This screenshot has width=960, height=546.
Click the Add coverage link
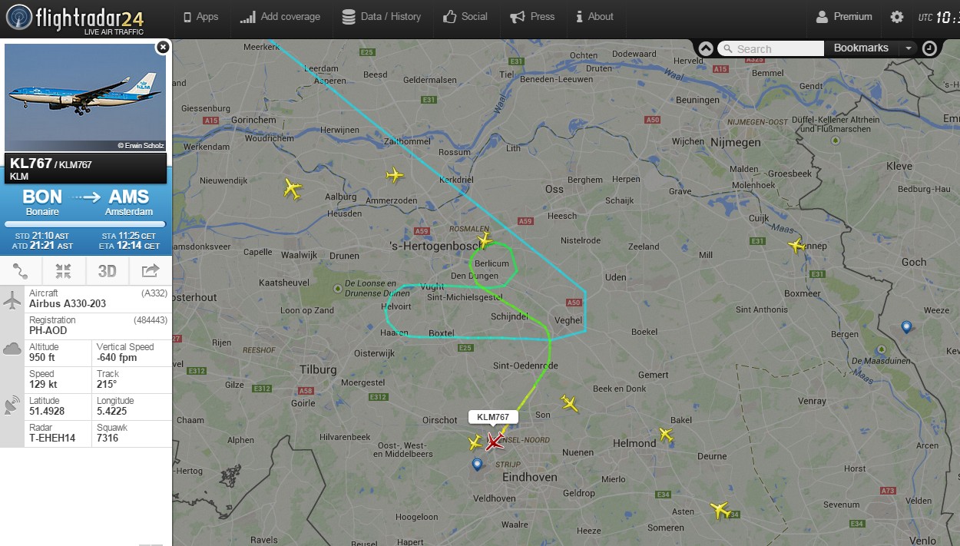point(280,17)
